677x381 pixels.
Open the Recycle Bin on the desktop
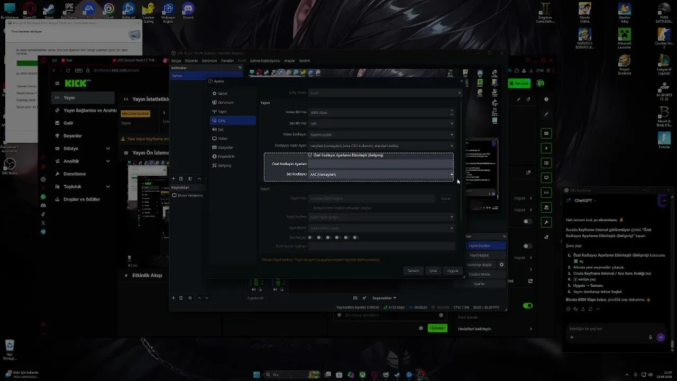[9, 349]
